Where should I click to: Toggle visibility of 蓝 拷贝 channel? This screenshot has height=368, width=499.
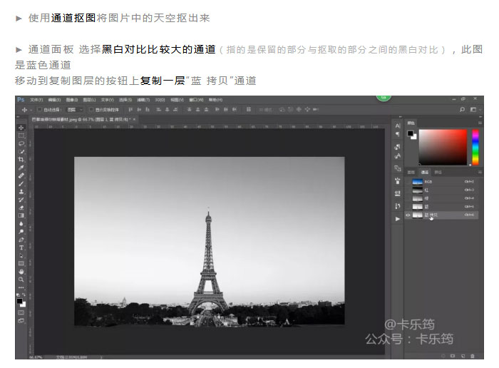[408, 215]
